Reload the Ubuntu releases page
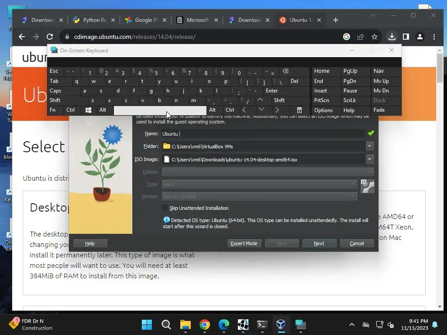Image resolution: width=447 pixels, height=335 pixels. click(50, 37)
